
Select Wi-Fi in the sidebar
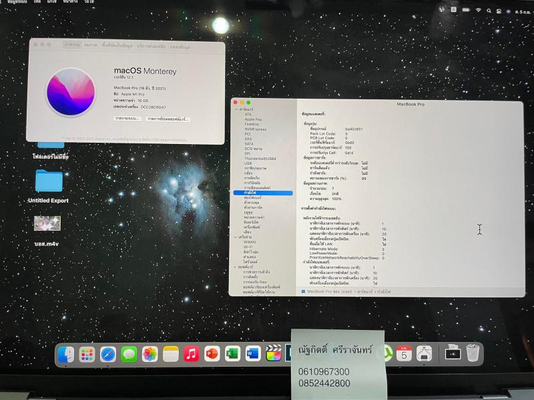pos(248,247)
